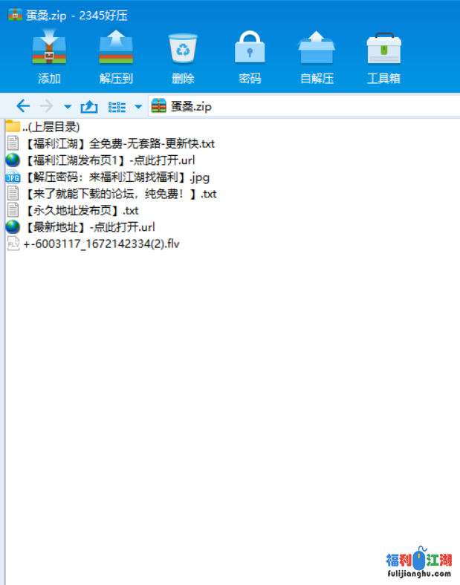Click the up-one-level folder icon
Screen dimensions: 460x585
[89, 106]
